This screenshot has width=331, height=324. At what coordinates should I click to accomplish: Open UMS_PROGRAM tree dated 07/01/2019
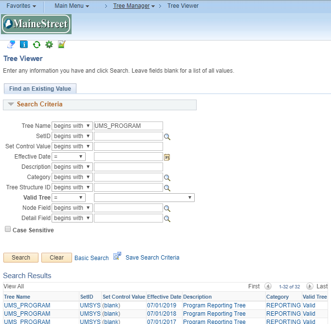27,305
